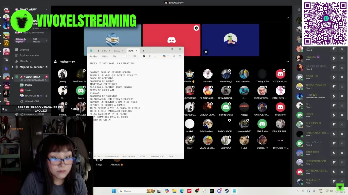This screenshot has width=348, height=195.
Task: Toggle microphone icon on YOTEDOYLASIDE... list row
Action: pos(334,172)
